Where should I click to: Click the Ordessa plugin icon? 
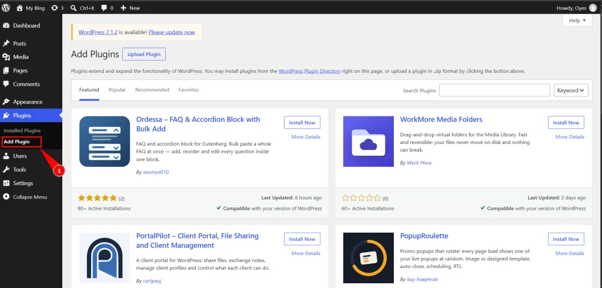(105, 141)
